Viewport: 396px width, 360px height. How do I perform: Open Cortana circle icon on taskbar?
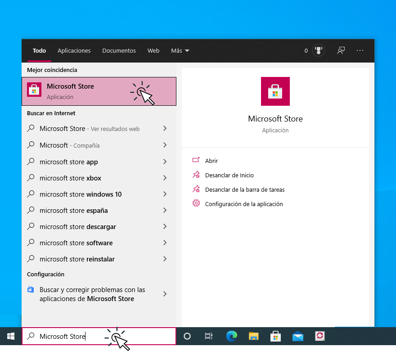187,336
